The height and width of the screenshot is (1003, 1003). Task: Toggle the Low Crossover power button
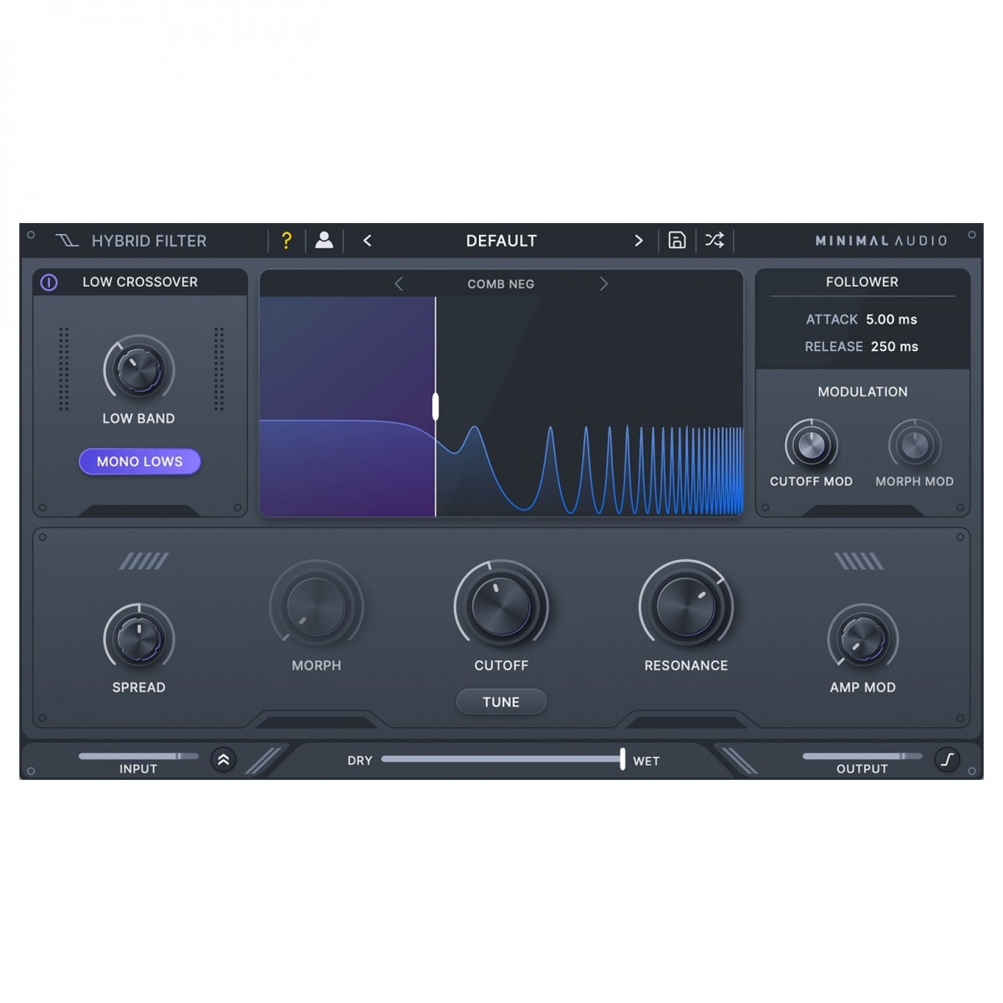pyautogui.click(x=49, y=283)
